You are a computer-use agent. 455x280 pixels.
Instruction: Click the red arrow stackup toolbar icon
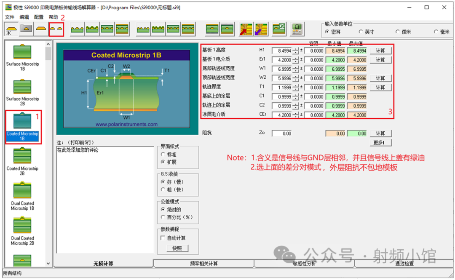click(245, 29)
